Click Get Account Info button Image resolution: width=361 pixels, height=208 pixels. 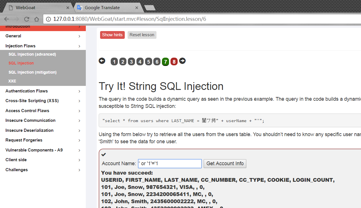tap(225, 163)
